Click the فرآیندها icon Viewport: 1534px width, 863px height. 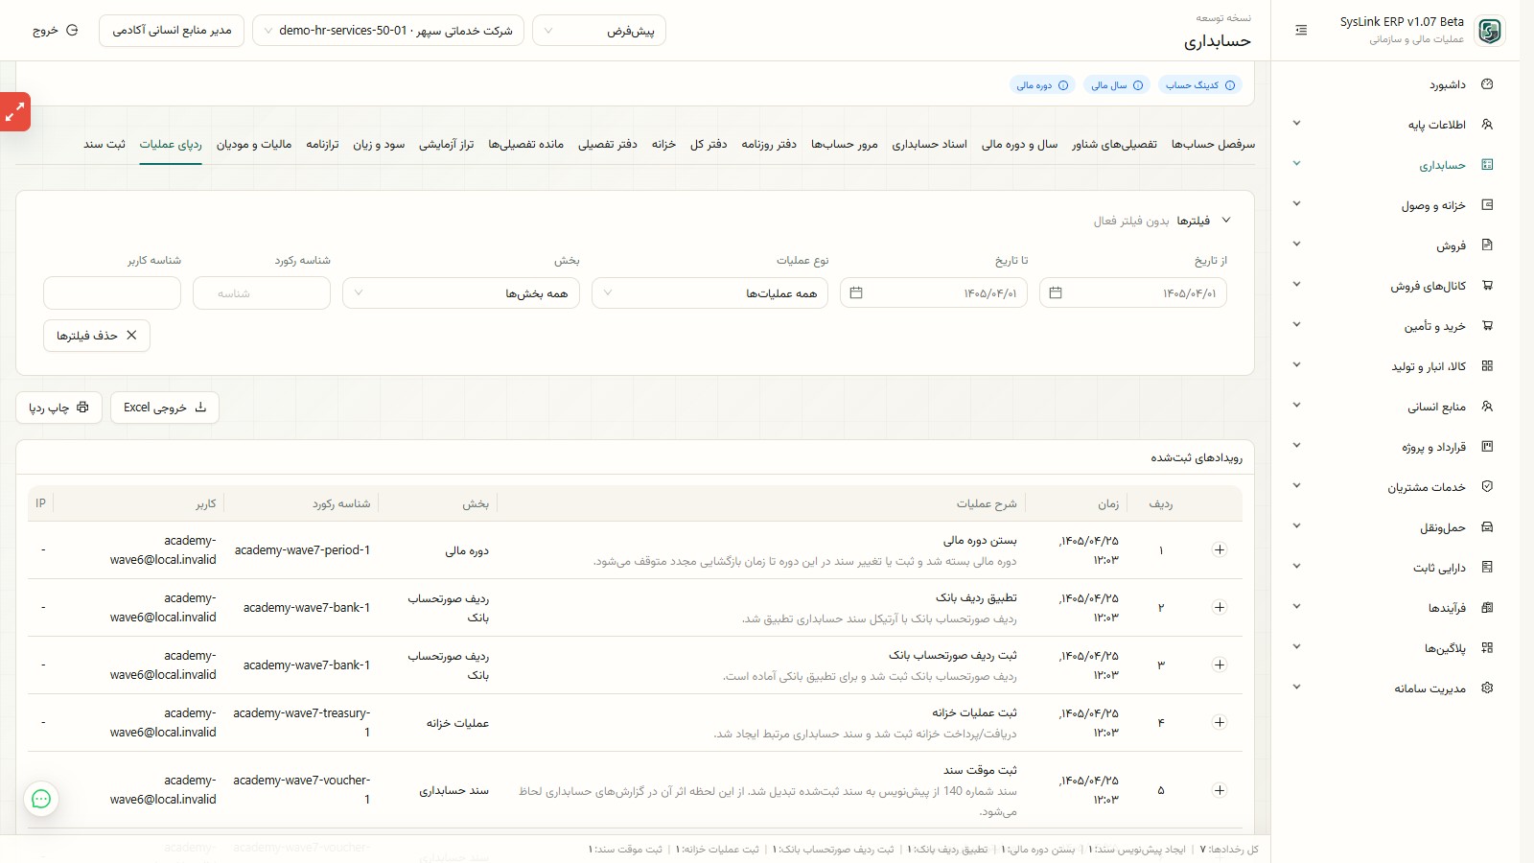tap(1487, 608)
